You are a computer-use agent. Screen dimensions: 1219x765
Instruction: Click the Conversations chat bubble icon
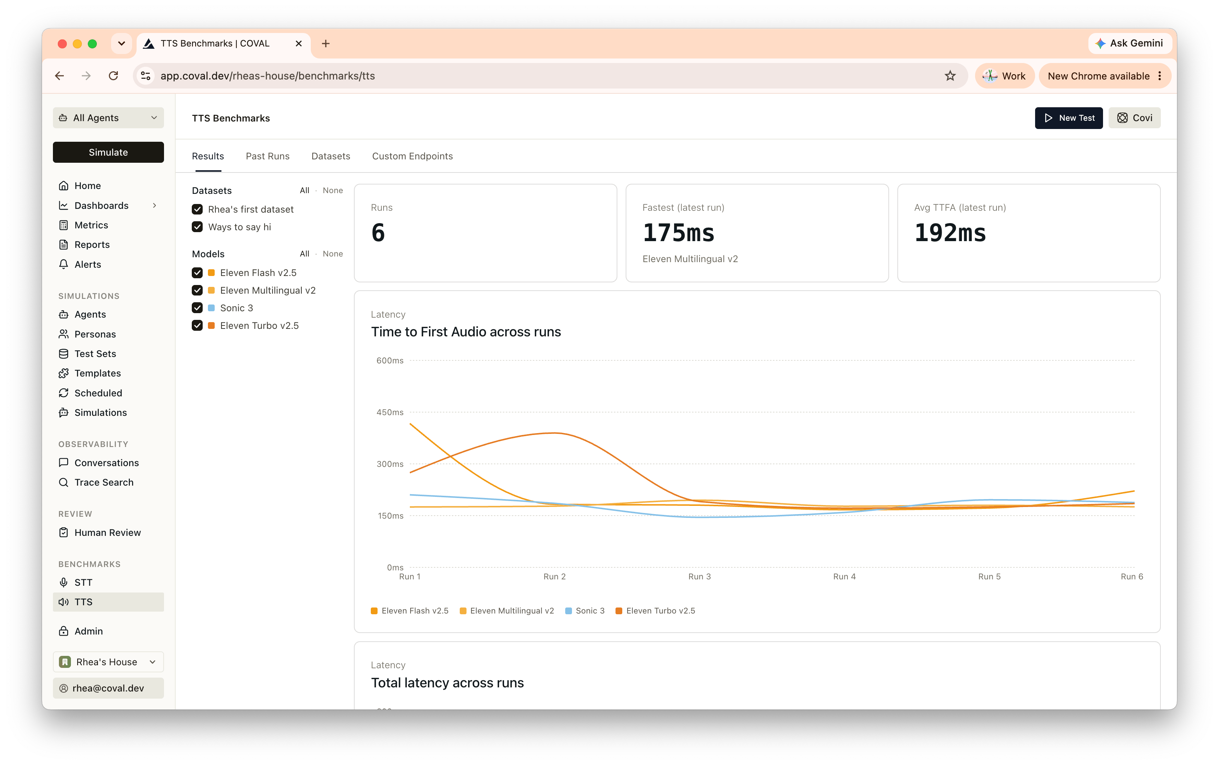point(63,462)
